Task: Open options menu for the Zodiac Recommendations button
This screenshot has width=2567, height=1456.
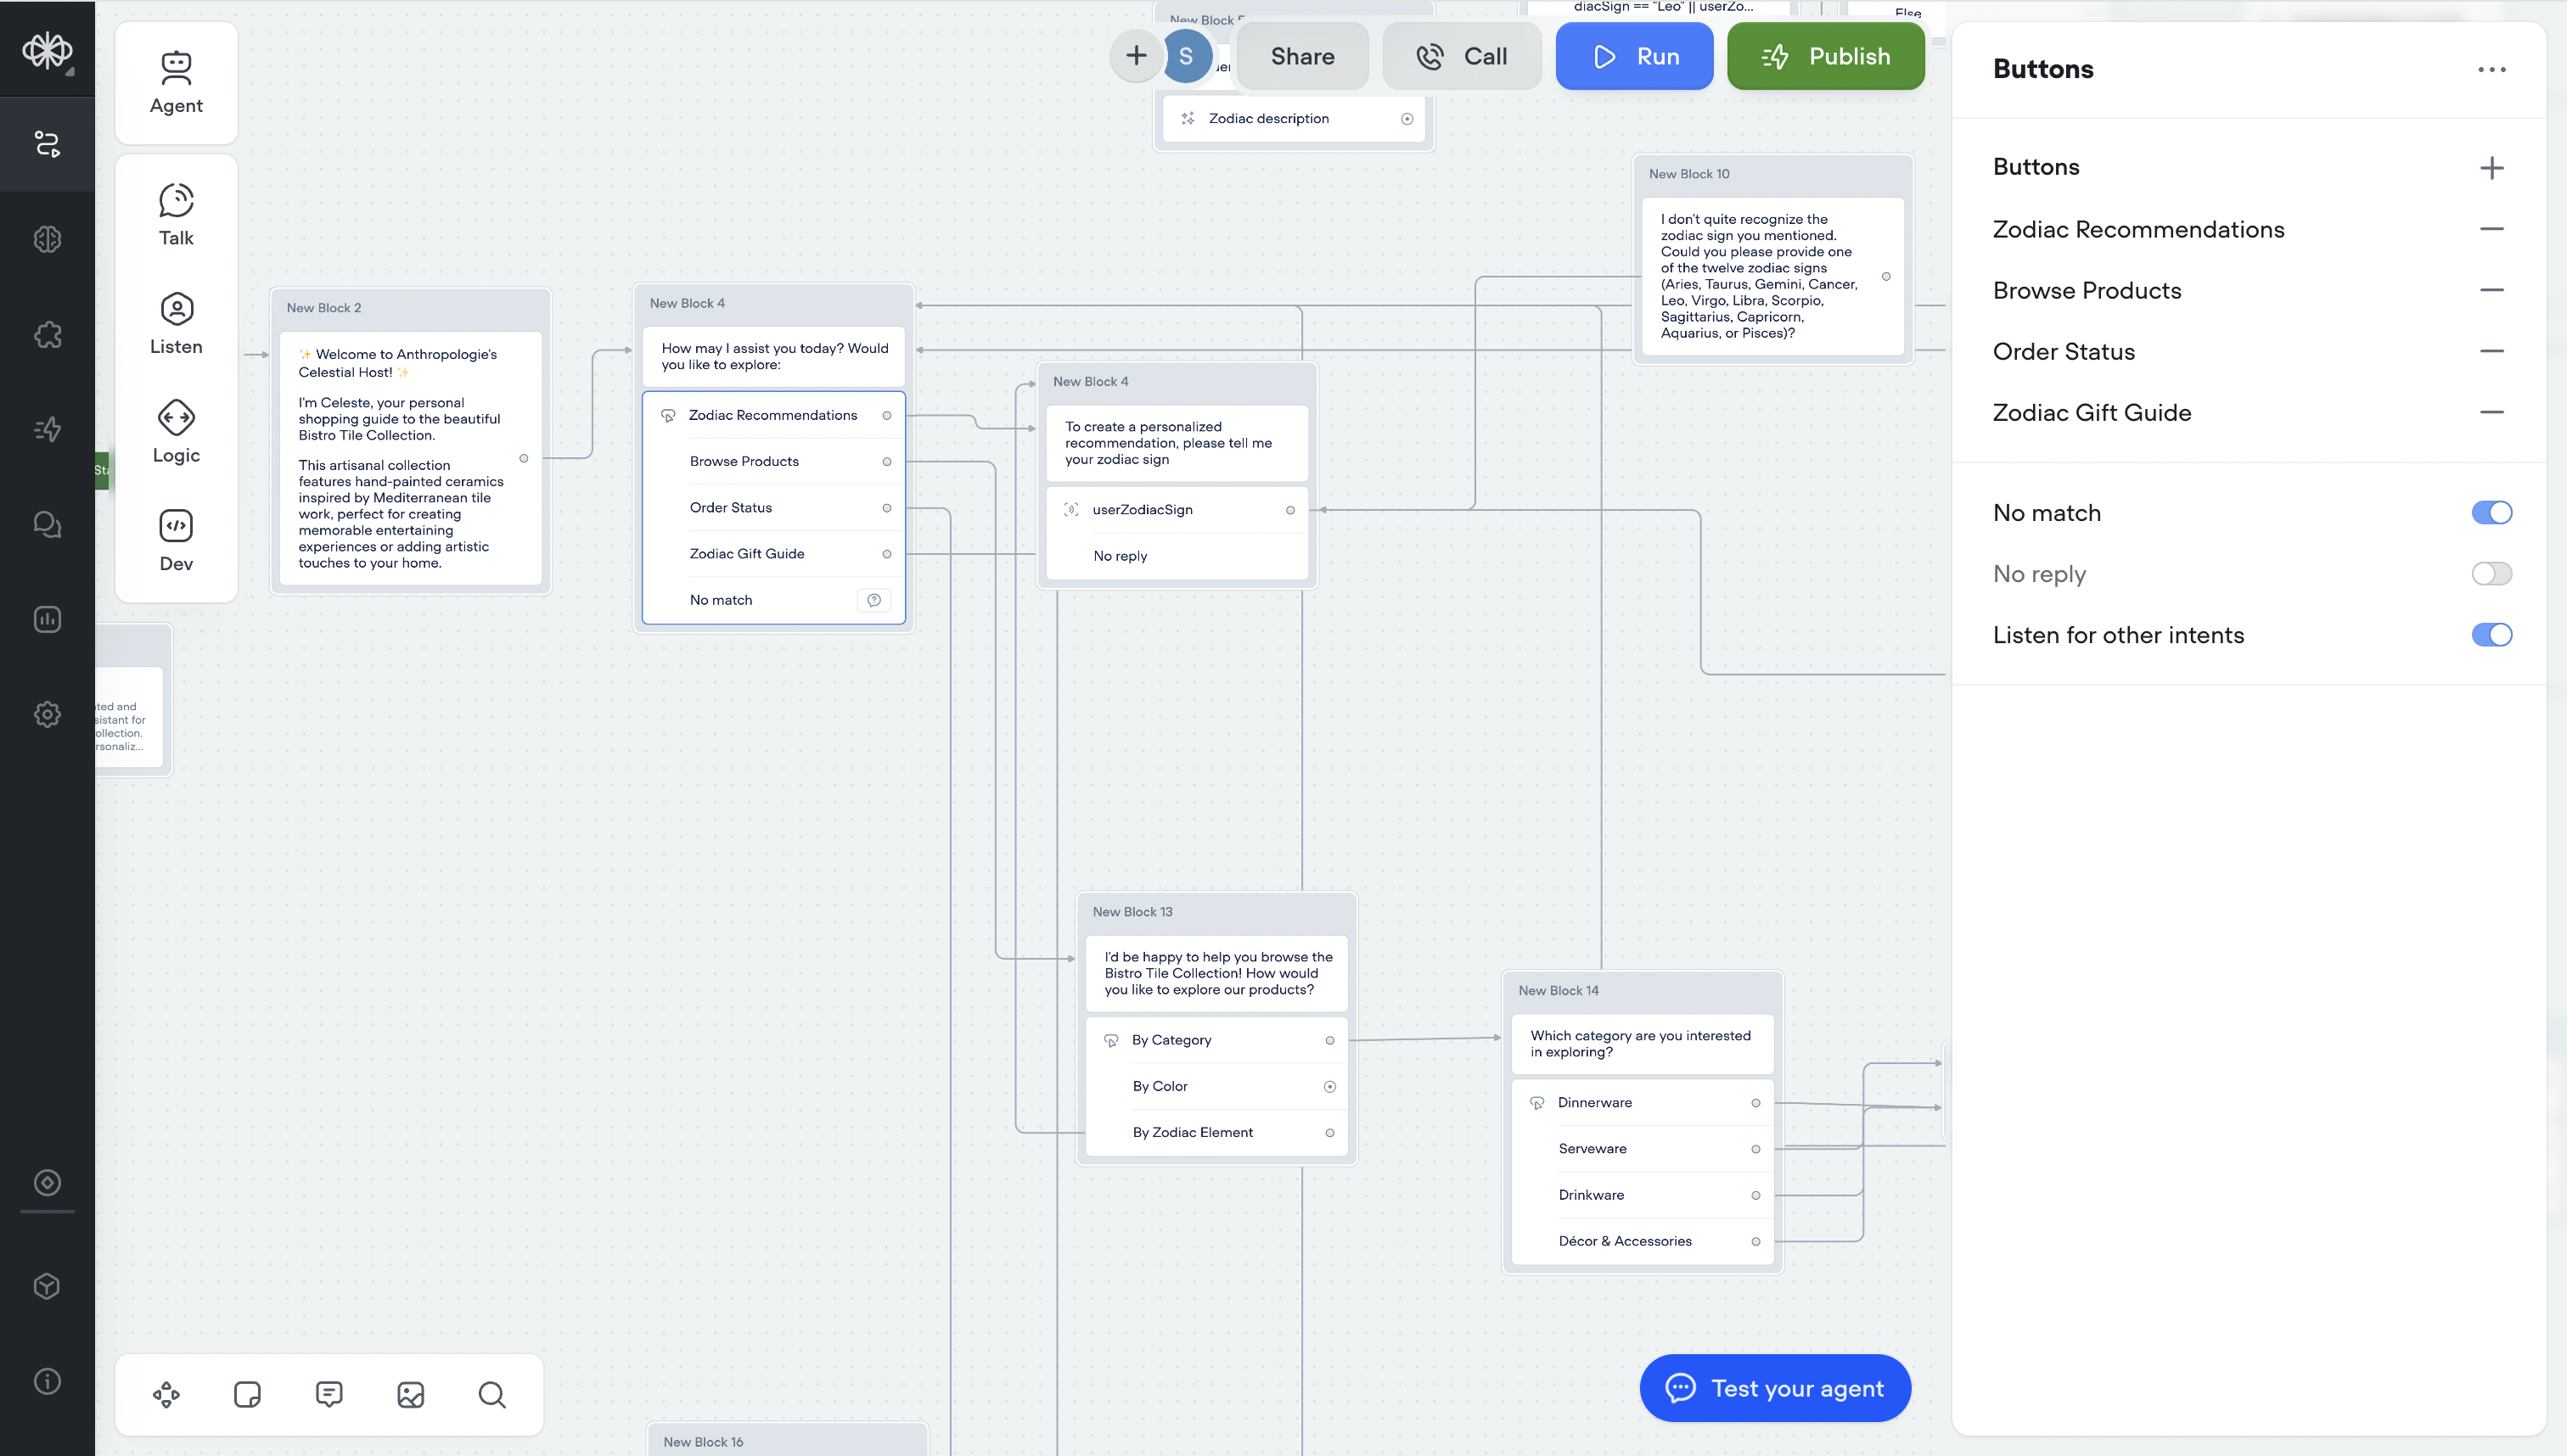Action: click(x=886, y=415)
